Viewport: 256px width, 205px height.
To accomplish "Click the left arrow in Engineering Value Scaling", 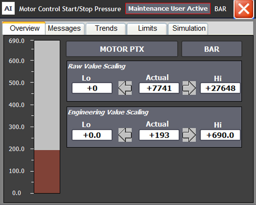I will pyautogui.click(x=125, y=135).
